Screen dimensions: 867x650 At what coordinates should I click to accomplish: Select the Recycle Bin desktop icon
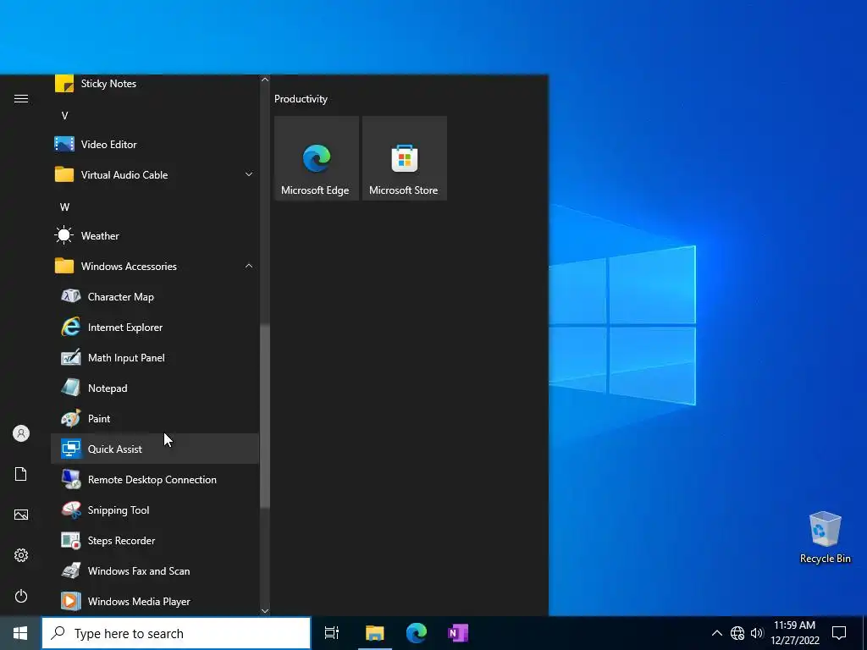[825, 537]
